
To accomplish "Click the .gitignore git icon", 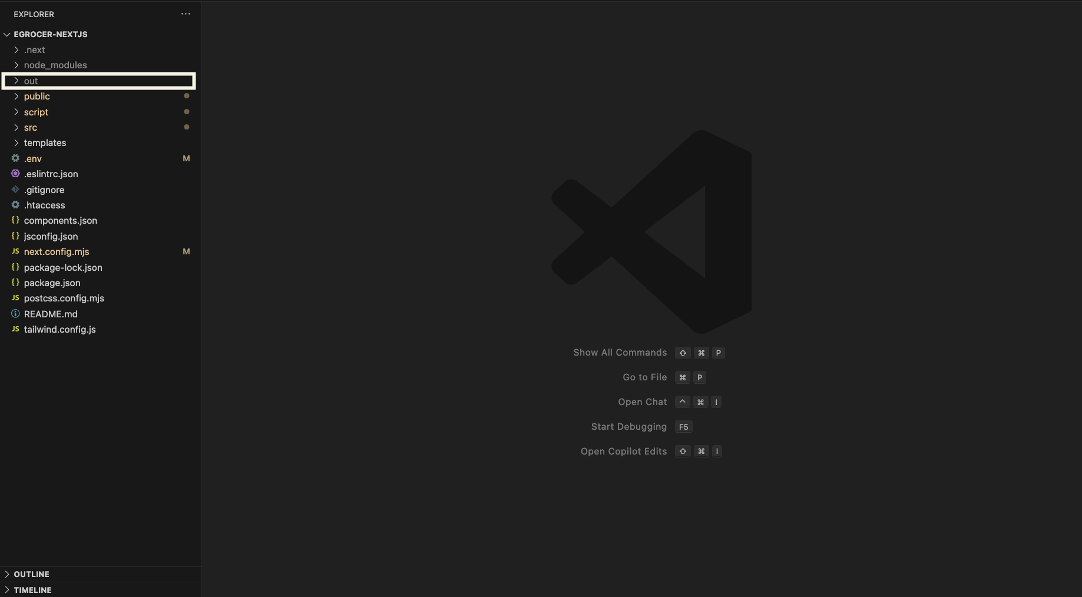I will click(15, 190).
